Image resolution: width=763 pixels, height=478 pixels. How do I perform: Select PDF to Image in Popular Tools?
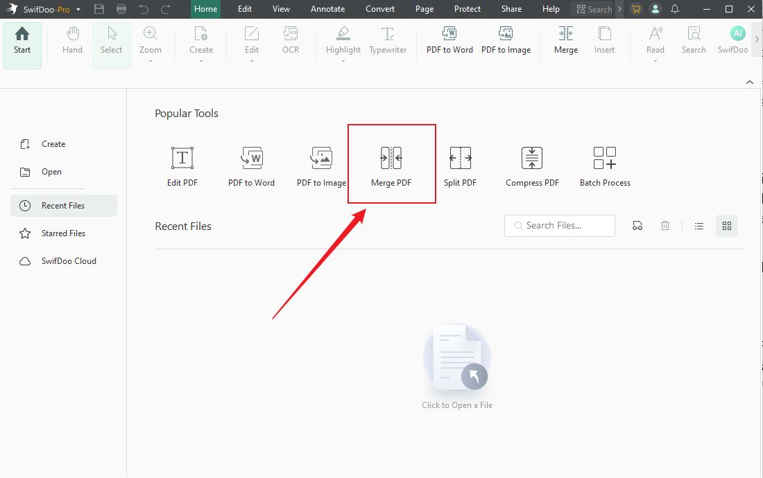[x=321, y=166]
